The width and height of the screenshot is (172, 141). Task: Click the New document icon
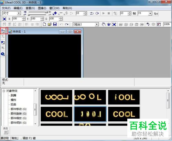pos(44,24)
